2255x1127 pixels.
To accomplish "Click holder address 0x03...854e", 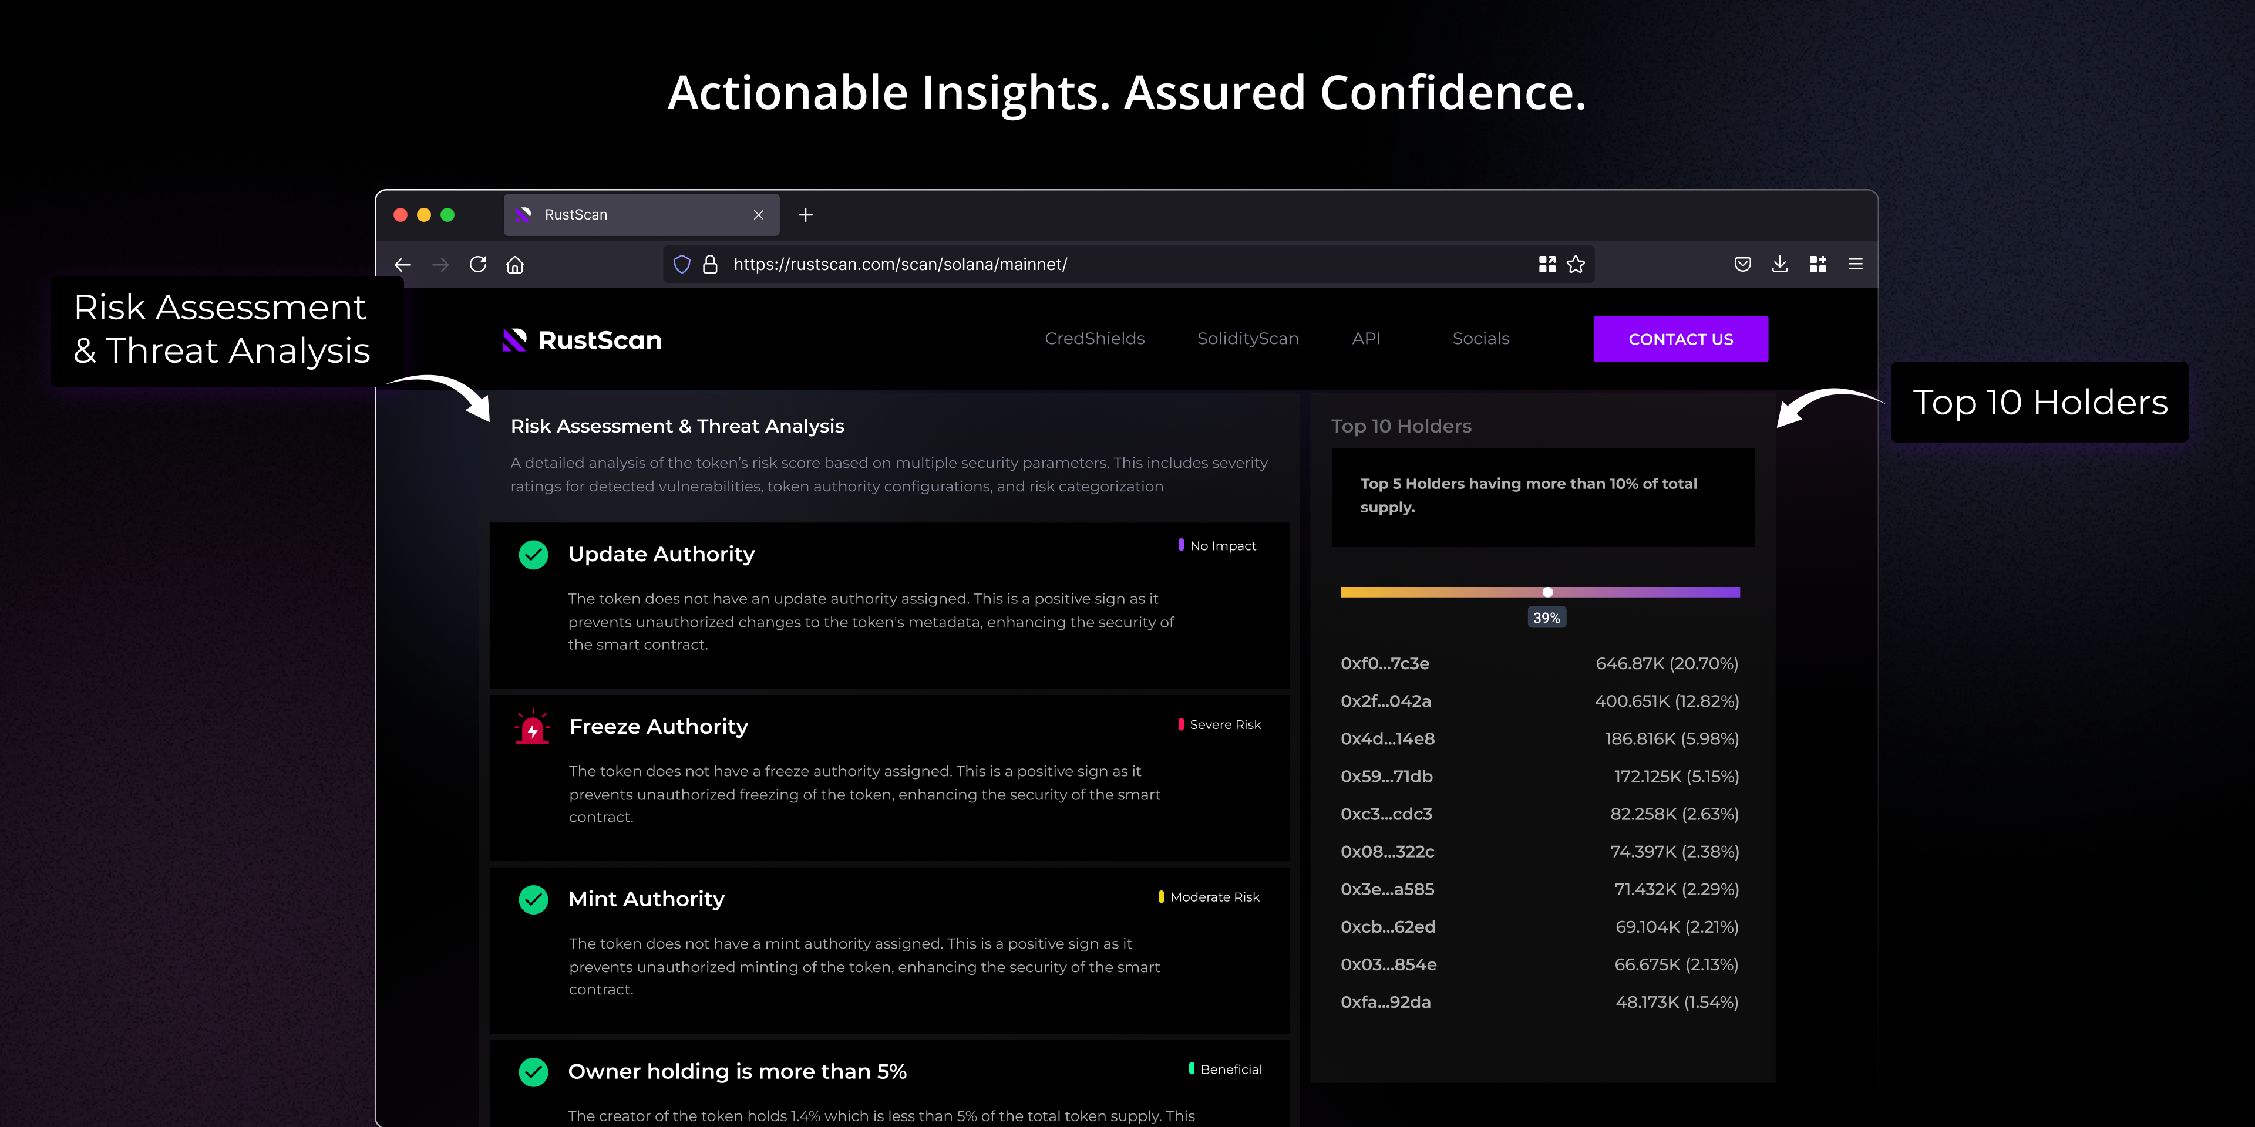I will tap(1388, 964).
